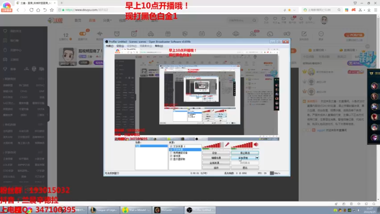
Task: Click the browser address bar URL
Action: pyautogui.click(x=86, y=10)
